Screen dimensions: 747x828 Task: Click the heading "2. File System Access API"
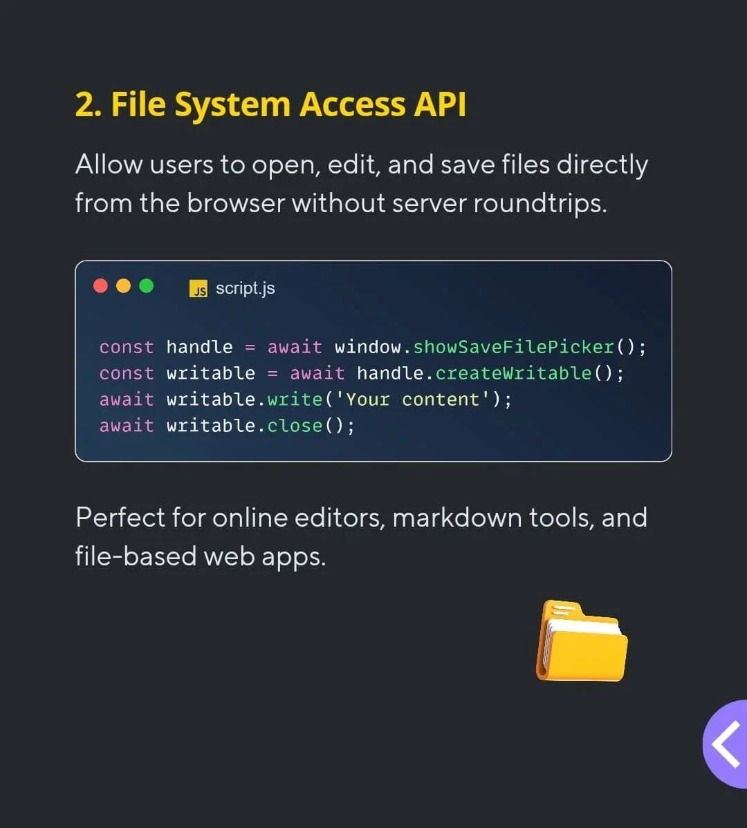click(x=270, y=104)
